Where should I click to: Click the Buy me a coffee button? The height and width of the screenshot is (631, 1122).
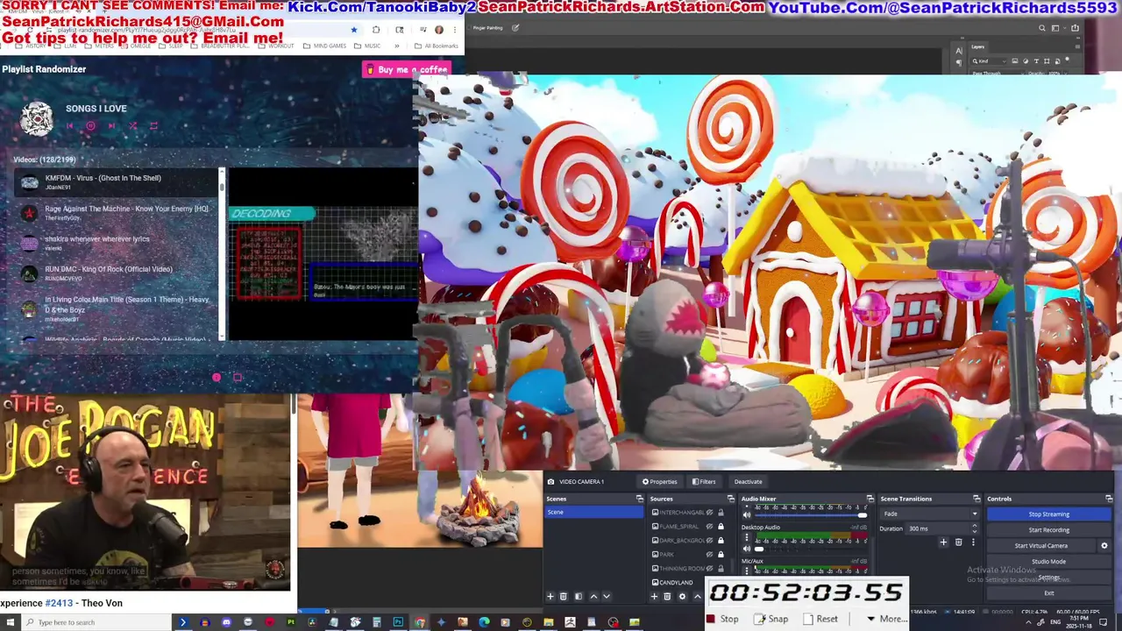tap(407, 69)
